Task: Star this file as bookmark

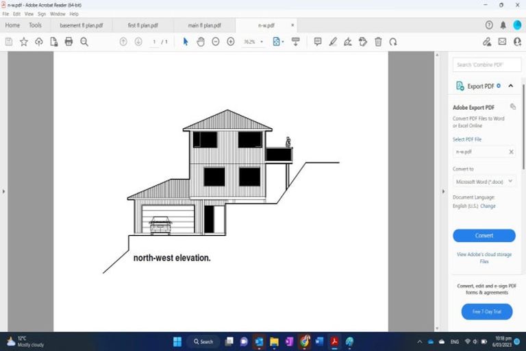Action: (x=24, y=42)
